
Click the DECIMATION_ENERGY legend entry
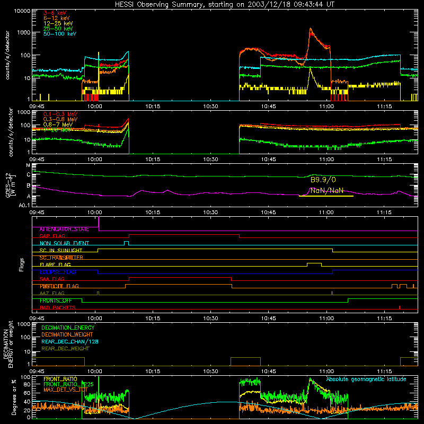click(x=68, y=328)
